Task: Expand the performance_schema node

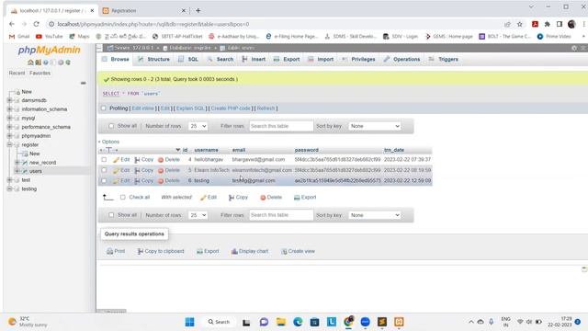Action: pyautogui.click(x=9, y=127)
